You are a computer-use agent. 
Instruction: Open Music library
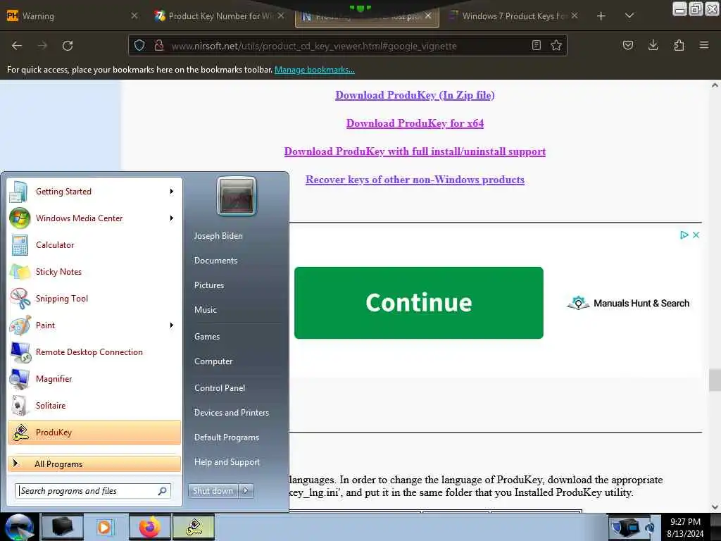(205, 310)
